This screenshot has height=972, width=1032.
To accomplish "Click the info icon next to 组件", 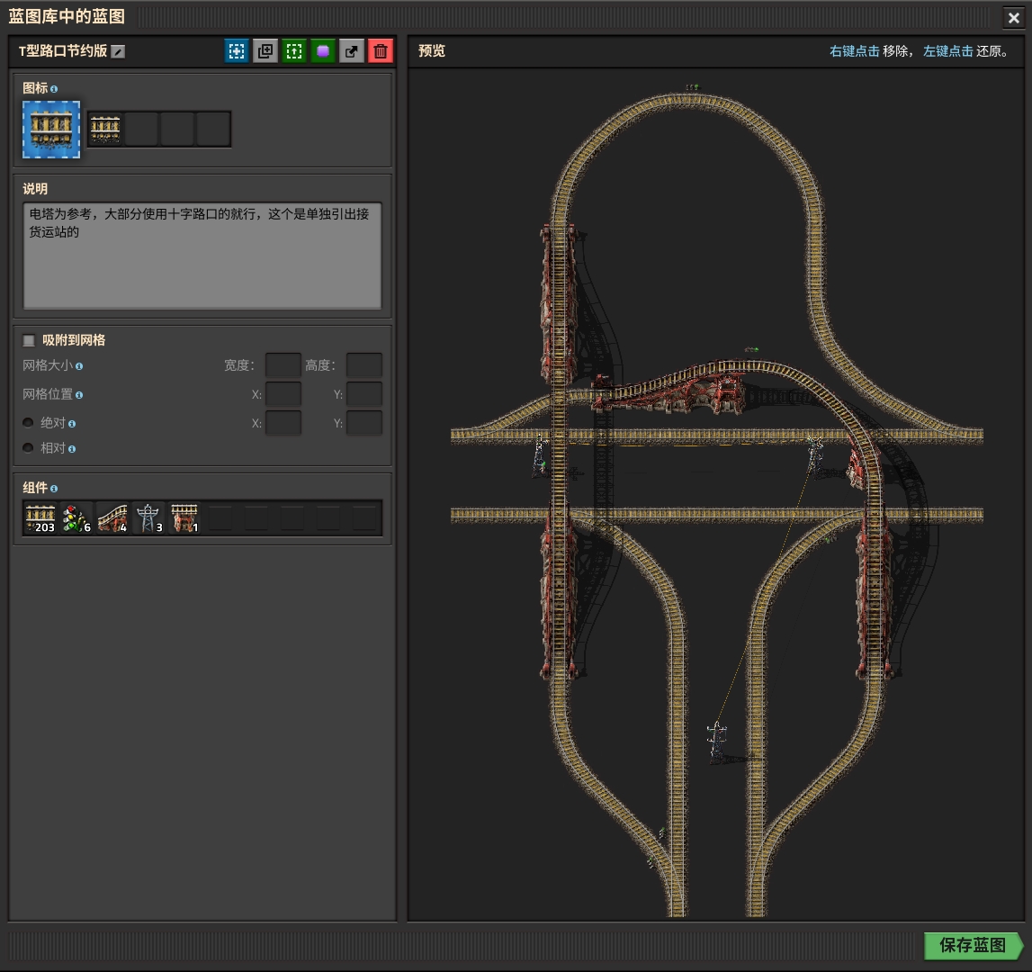I will [x=54, y=489].
